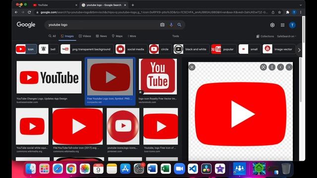Open a new browser tab
This screenshot has width=317, height=178.
pos(133,5)
